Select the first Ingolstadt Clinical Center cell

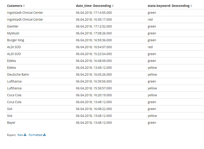[x=25, y=13]
